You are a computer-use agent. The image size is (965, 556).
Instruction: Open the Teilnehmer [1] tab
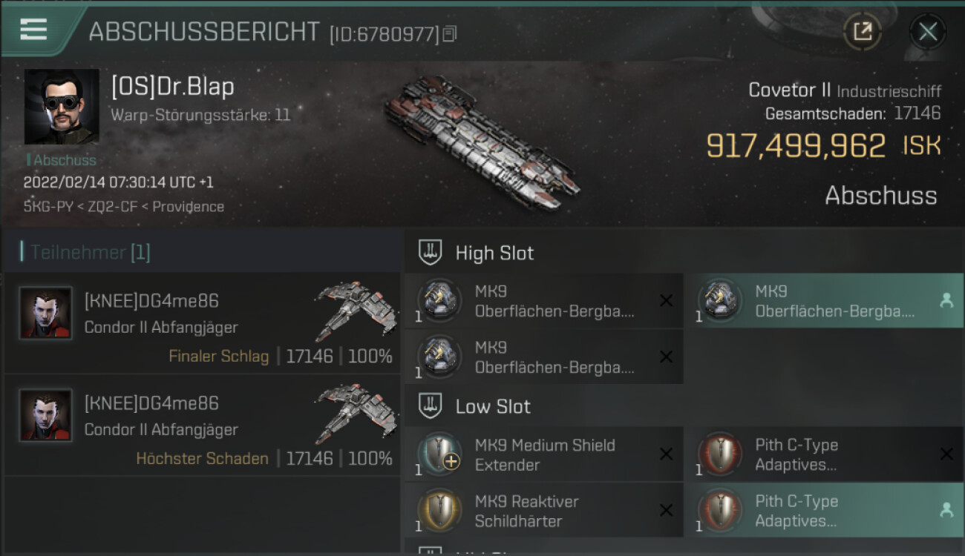tap(85, 253)
